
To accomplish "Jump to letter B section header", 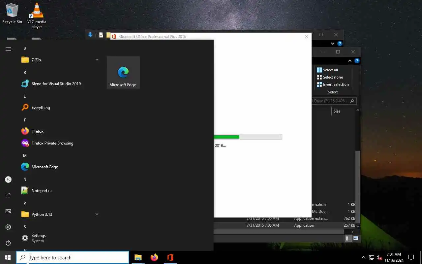I will [25, 72].
